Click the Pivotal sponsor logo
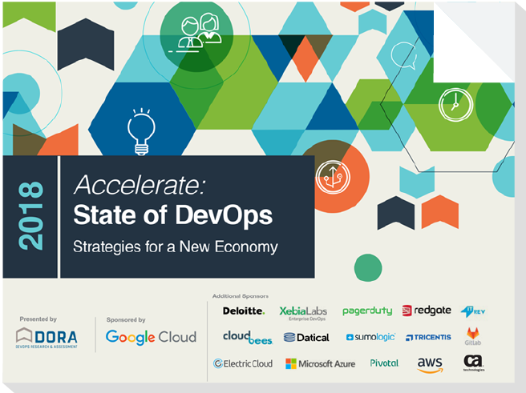Screen dimensions: 526x393 pos(384,363)
